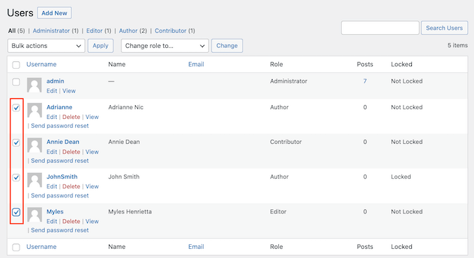This screenshot has height=258, width=474.
Task: Click the Editor role cell for Myles
Action: (x=278, y=212)
